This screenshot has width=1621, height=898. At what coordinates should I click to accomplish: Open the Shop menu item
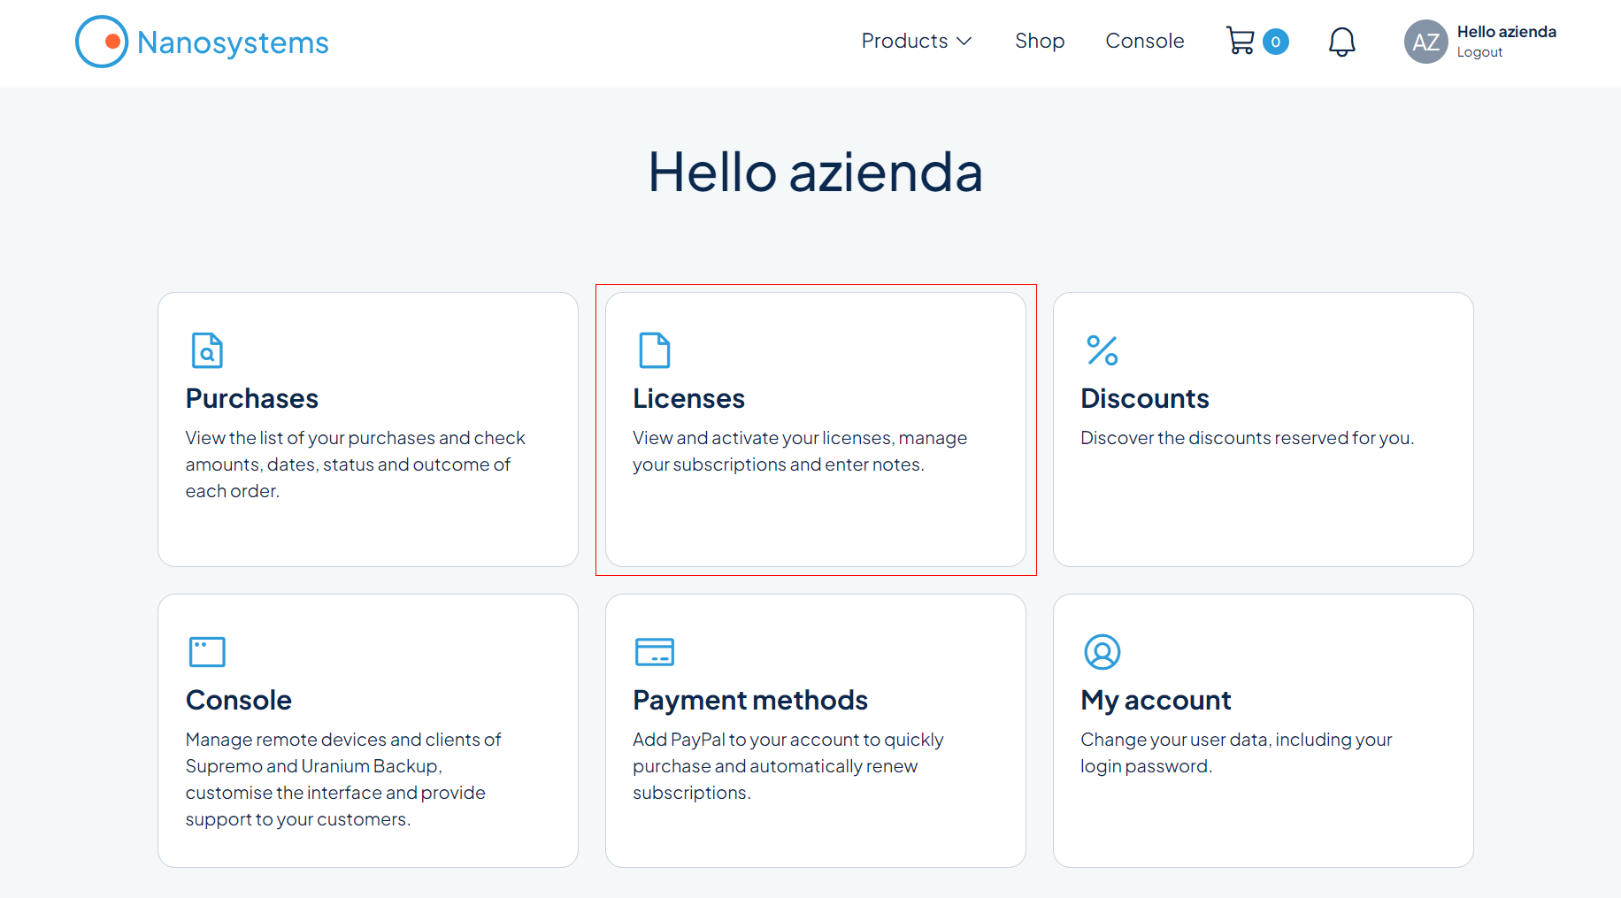pos(1040,41)
